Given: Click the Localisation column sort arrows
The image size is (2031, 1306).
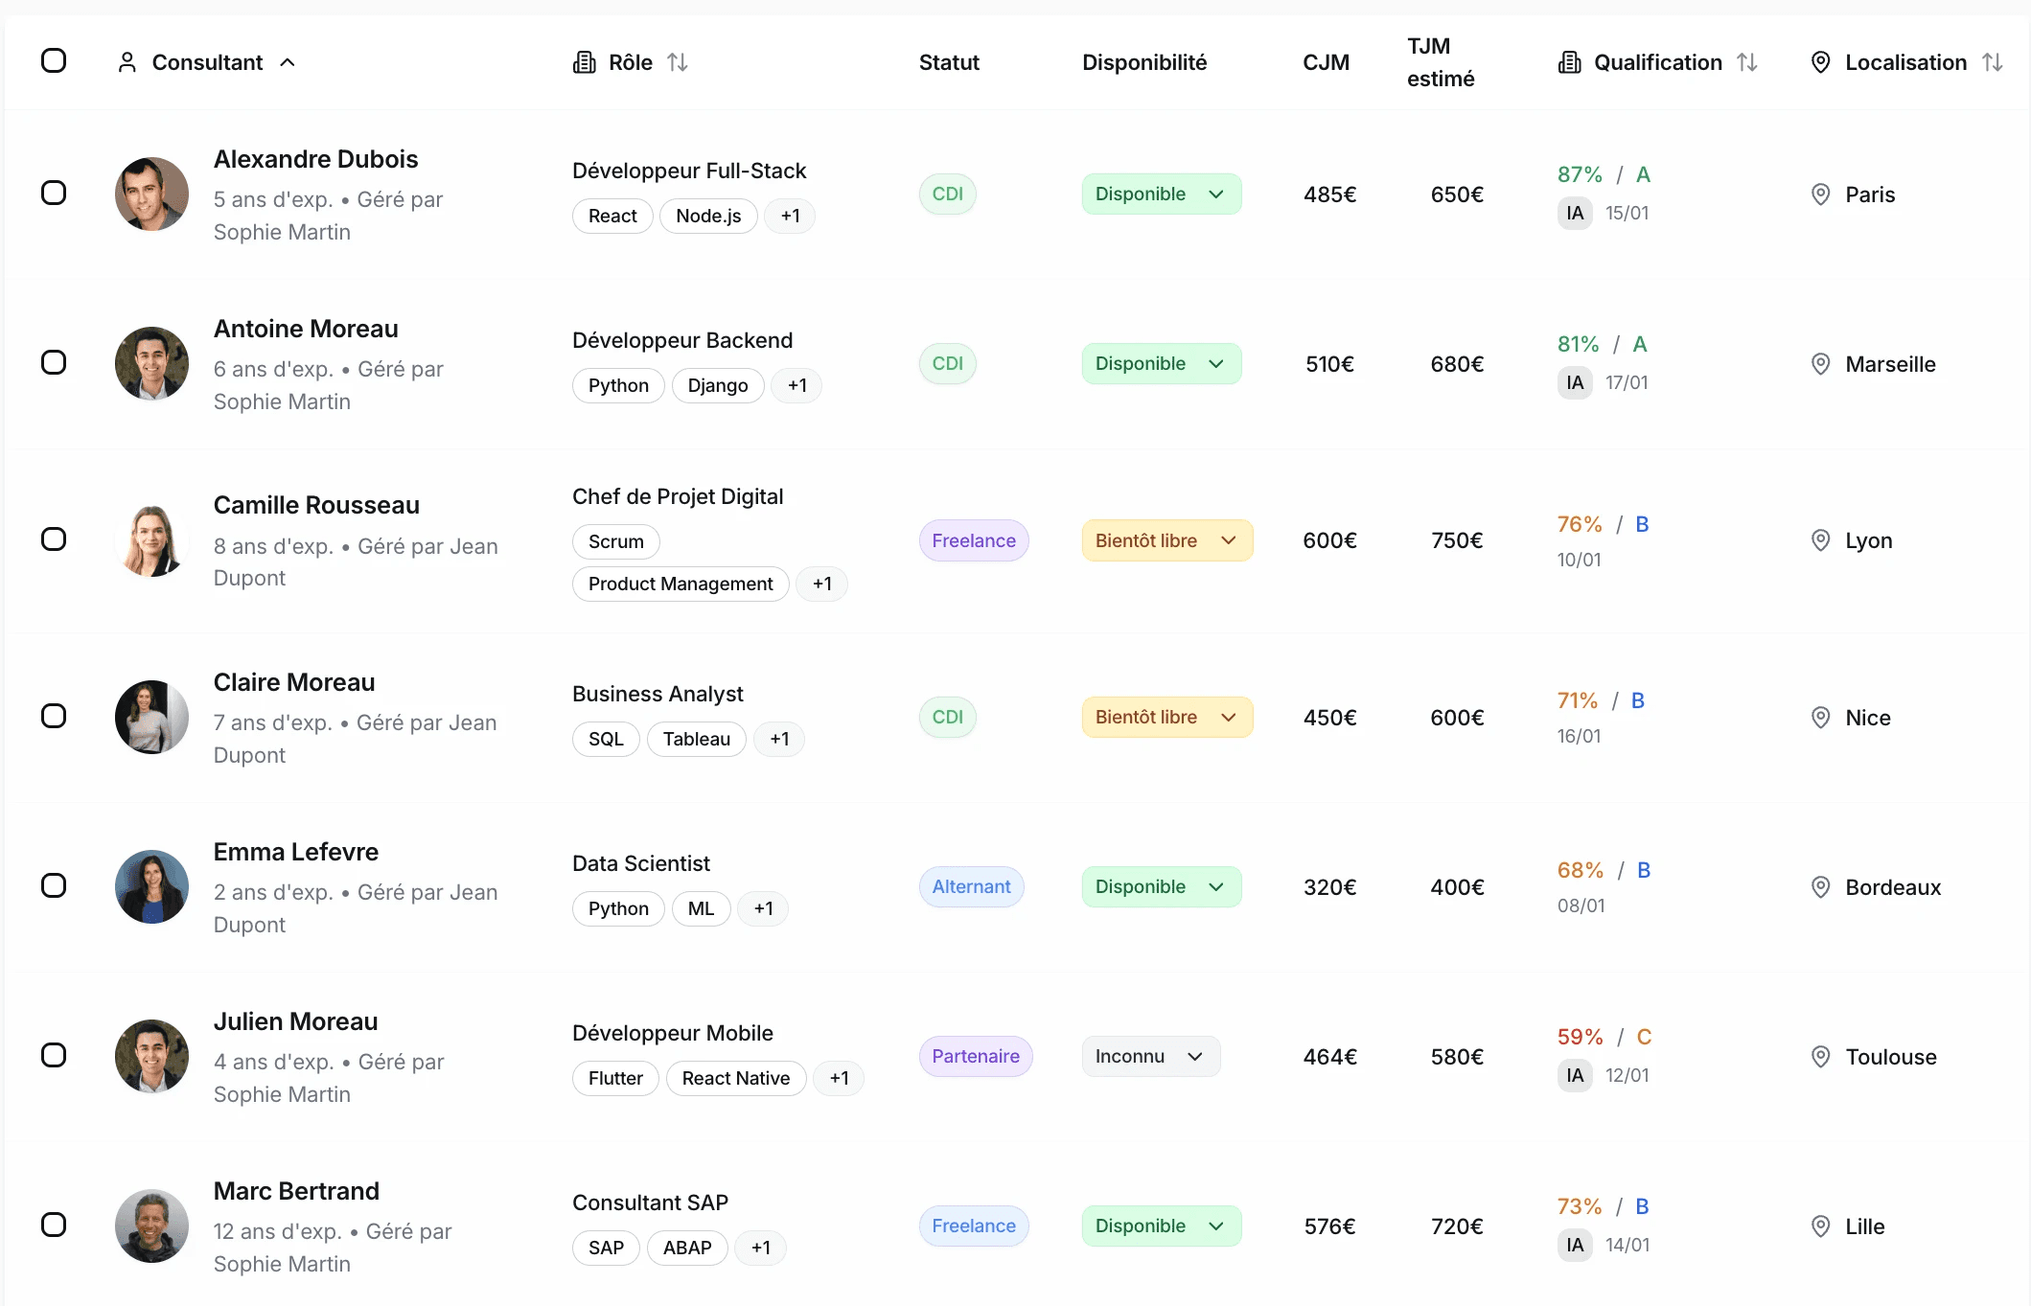Looking at the screenshot, I should pos(1993,62).
